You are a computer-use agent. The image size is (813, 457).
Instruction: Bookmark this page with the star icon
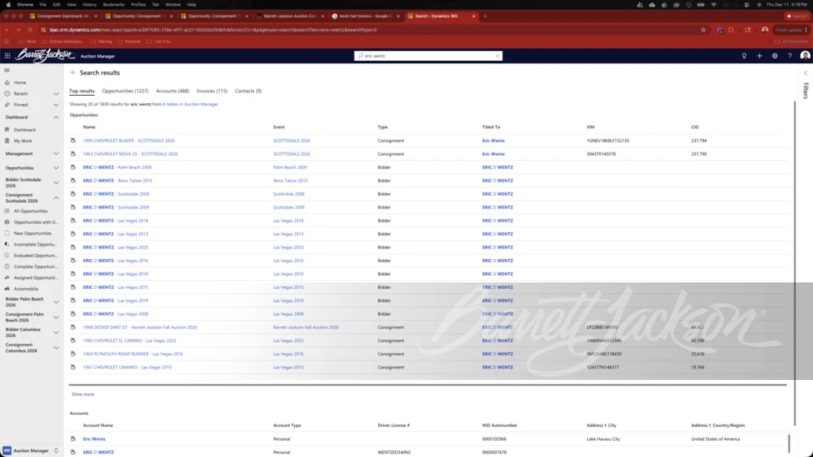point(703,30)
